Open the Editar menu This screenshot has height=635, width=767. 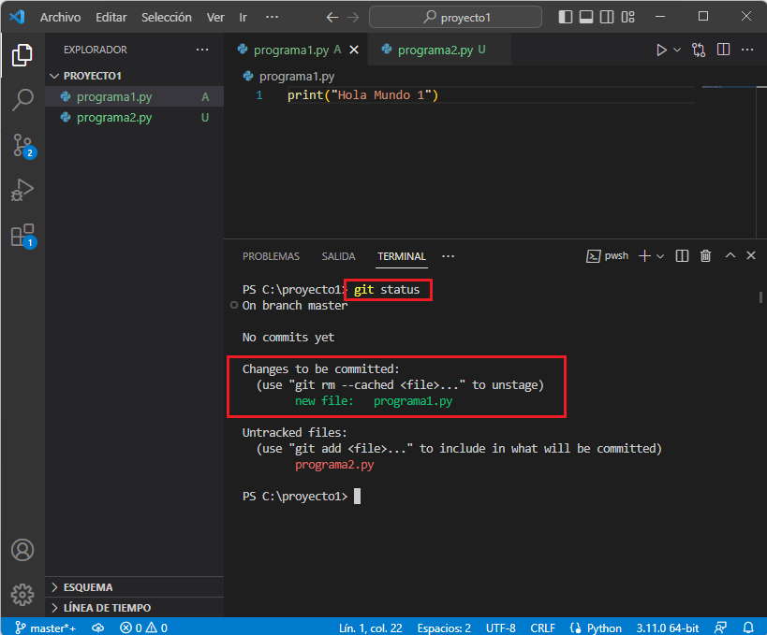click(111, 18)
